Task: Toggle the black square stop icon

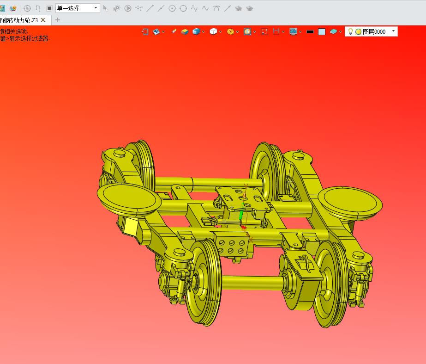Action: (49, 8)
